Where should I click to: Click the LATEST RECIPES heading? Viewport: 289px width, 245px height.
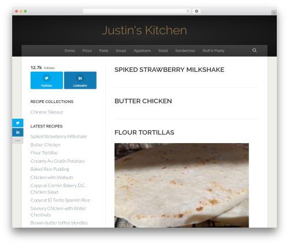tap(46, 126)
